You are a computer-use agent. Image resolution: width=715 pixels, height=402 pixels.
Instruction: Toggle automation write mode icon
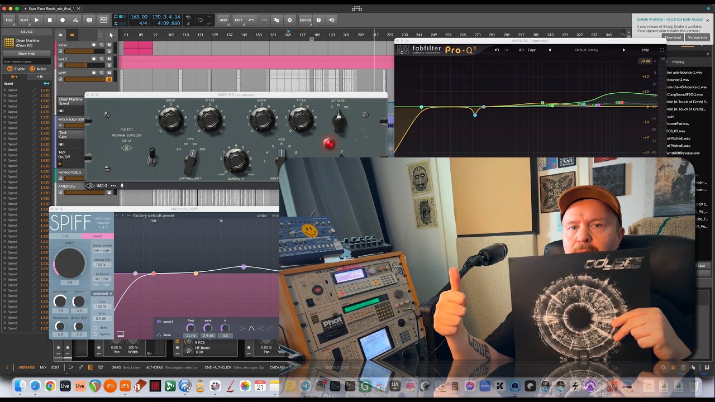(x=76, y=20)
